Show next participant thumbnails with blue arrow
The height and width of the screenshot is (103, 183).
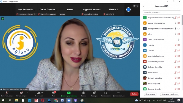(128, 9)
